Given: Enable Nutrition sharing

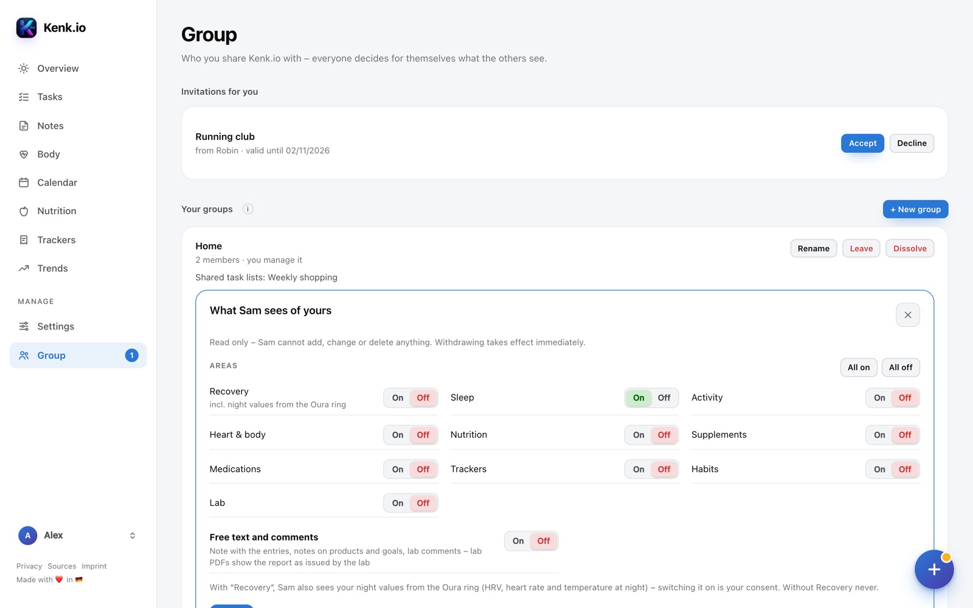Looking at the screenshot, I should [x=639, y=435].
